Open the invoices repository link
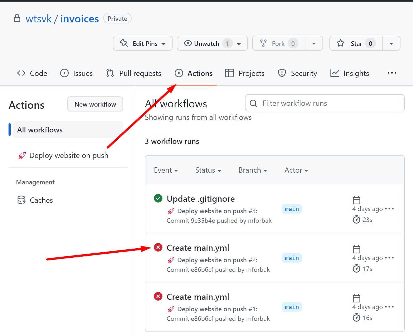This screenshot has height=336, width=413. [x=80, y=19]
